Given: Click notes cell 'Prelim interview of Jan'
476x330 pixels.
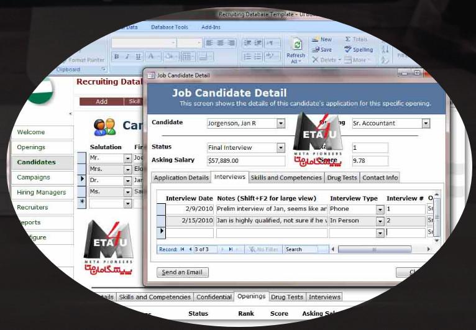Looking at the screenshot, I should (272, 209).
